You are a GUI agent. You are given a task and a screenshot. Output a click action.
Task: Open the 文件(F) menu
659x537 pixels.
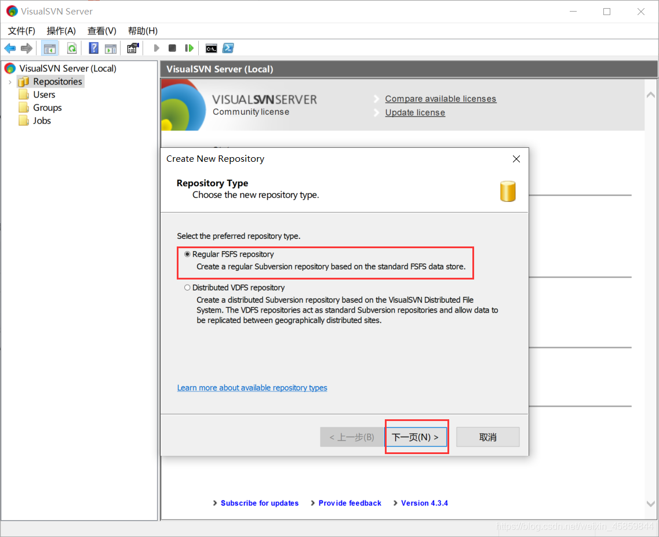coord(21,31)
